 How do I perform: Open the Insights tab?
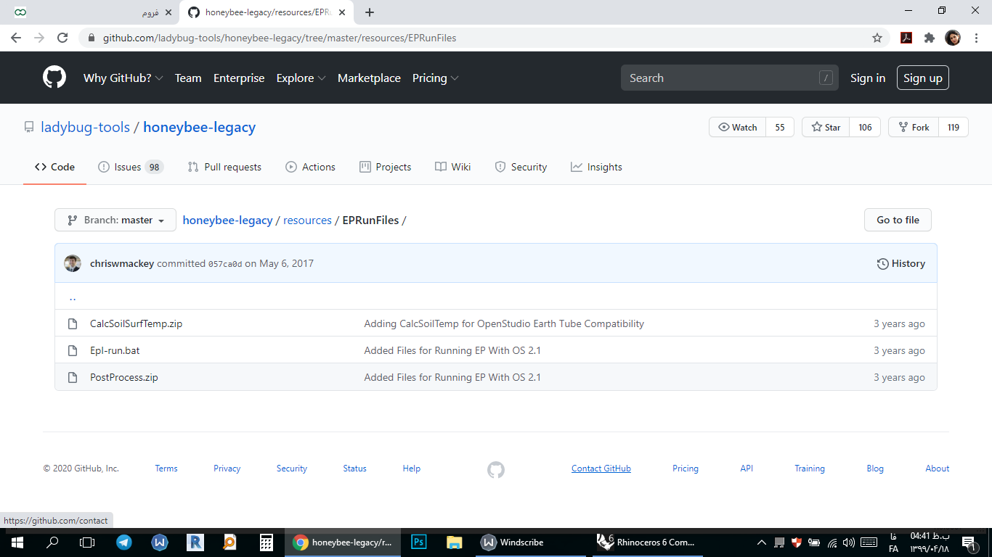(x=596, y=167)
